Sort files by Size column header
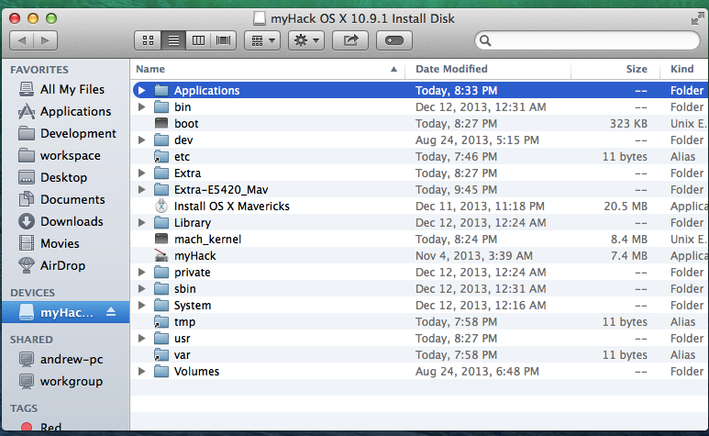Viewport: 709px width, 436px height. click(636, 69)
